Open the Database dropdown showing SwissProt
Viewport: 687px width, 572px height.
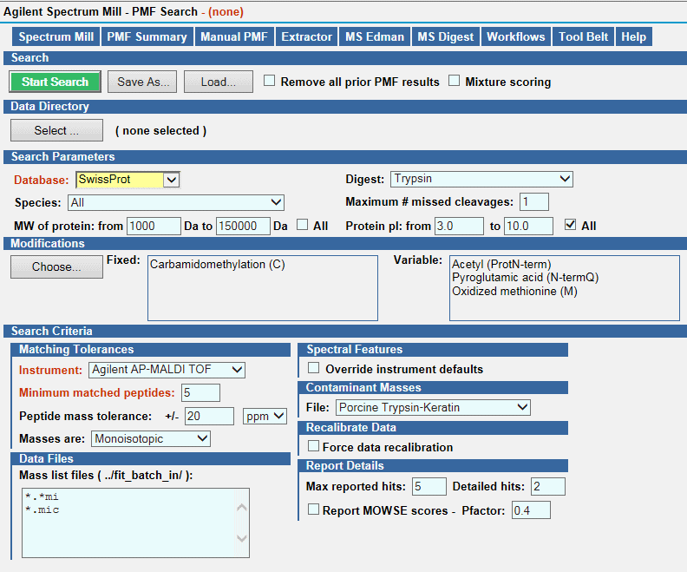[x=128, y=180]
